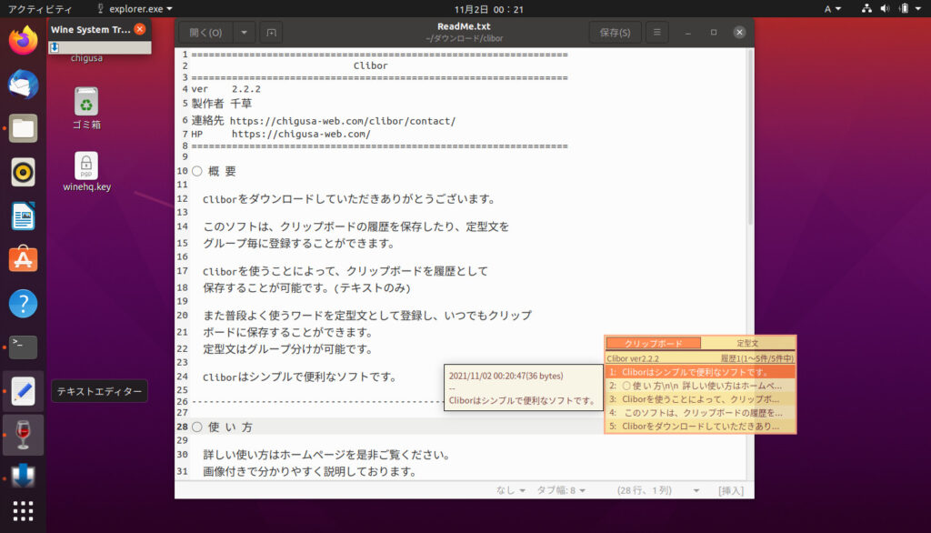
Task: Click the contact URL chigusa-web.com/clibor/contact/
Action: (x=343, y=121)
